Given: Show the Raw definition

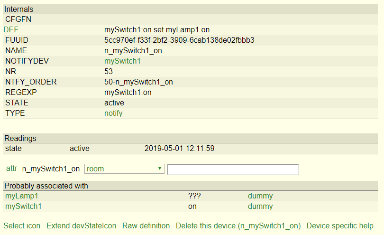Looking at the screenshot, I should [x=146, y=226].
